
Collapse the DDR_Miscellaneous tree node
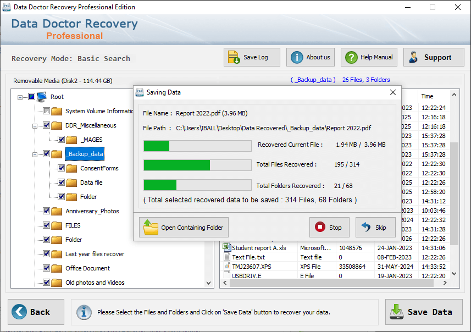[x=35, y=126]
